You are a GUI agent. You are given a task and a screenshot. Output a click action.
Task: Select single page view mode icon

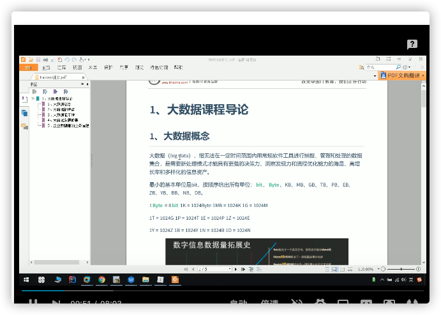click(327, 270)
